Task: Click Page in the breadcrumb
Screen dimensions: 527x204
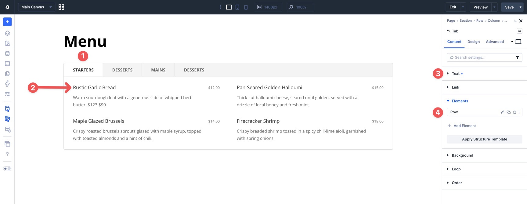Action: (x=451, y=20)
